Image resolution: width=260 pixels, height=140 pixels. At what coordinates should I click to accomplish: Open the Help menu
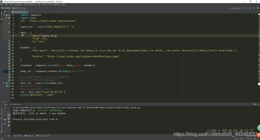63,5
